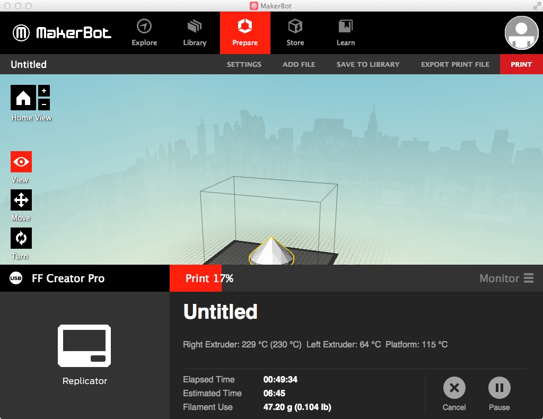Click SAVE TO LIBRARY

368,64
